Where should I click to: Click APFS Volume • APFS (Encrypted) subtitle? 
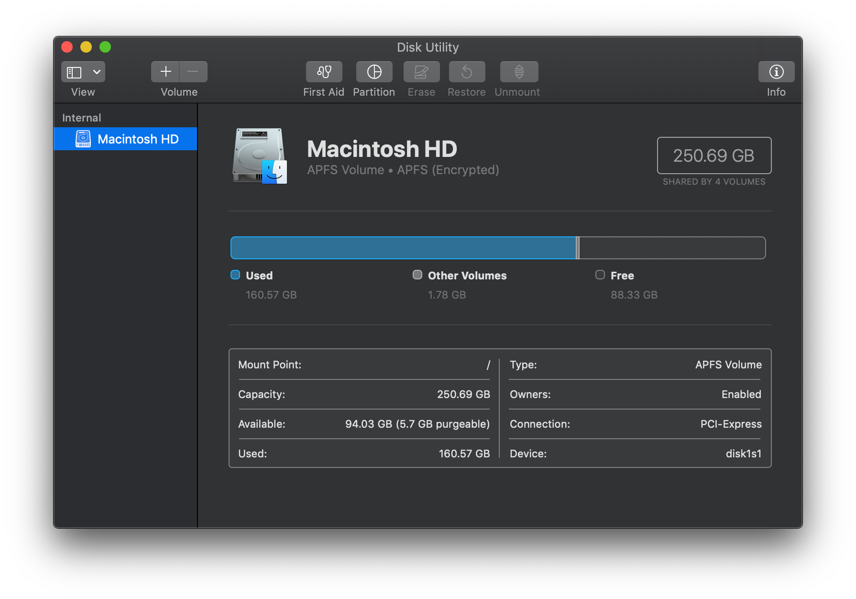[403, 170]
